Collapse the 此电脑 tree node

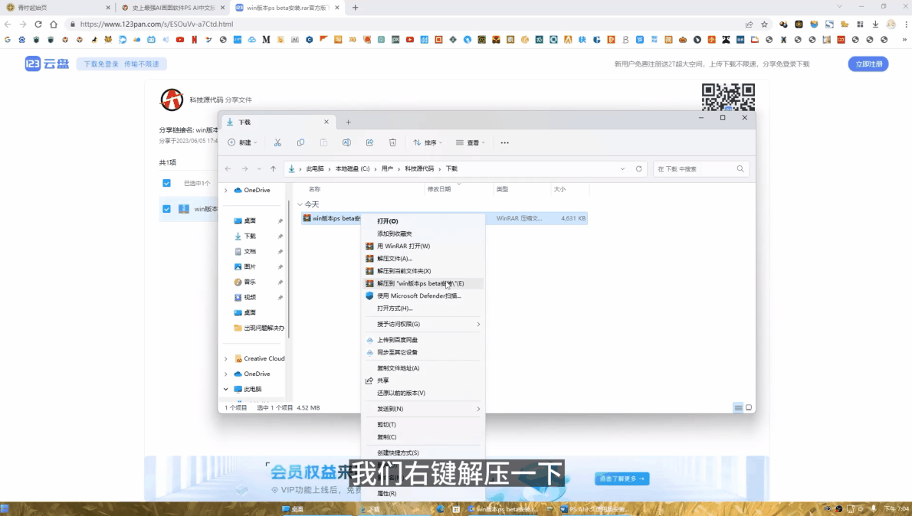coord(225,390)
